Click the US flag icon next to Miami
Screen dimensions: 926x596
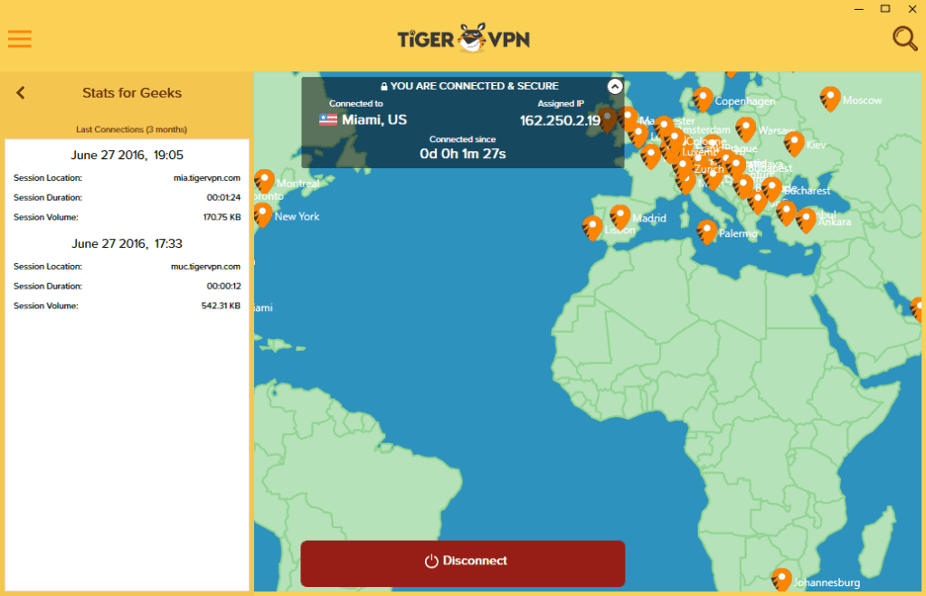click(x=327, y=120)
